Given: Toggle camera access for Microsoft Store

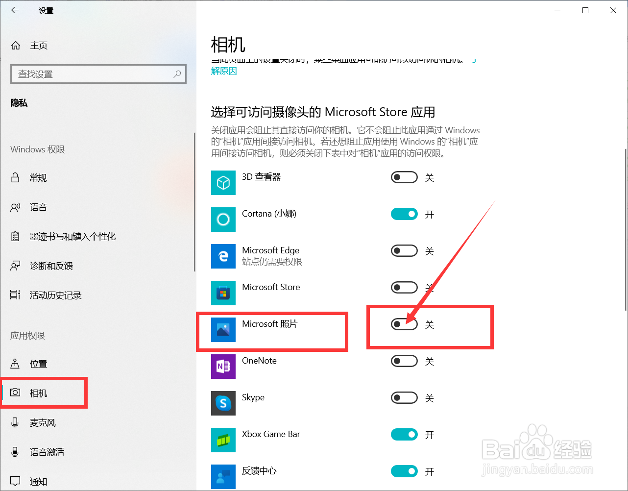Looking at the screenshot, I should [404, 288].
